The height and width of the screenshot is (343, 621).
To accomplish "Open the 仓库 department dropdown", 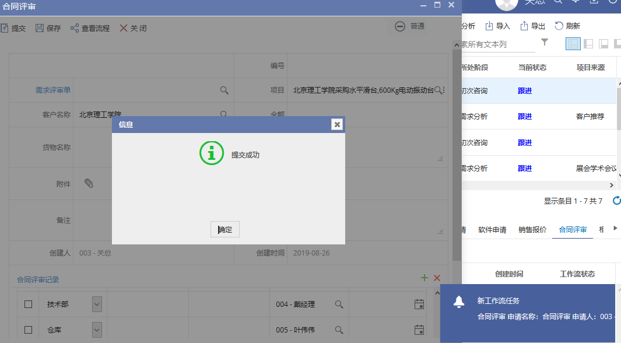I will (x=97, y=330).
